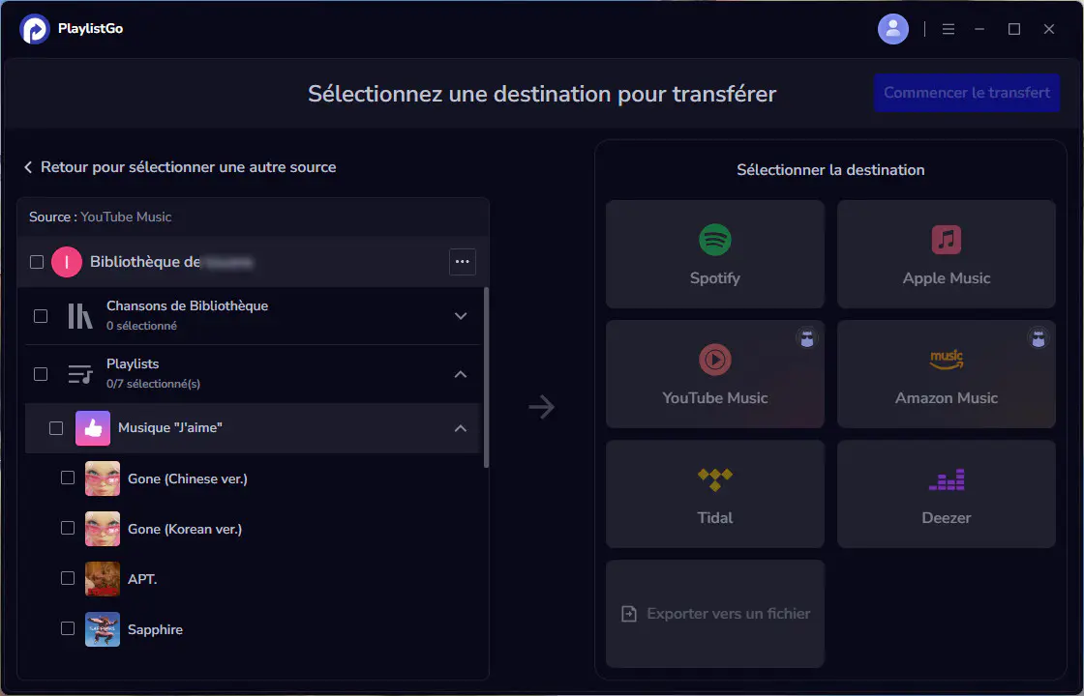The width and height of the screenshot is (1084, 696).
Task: Select Deezer as transfer destination
Action: coord(946,493)
